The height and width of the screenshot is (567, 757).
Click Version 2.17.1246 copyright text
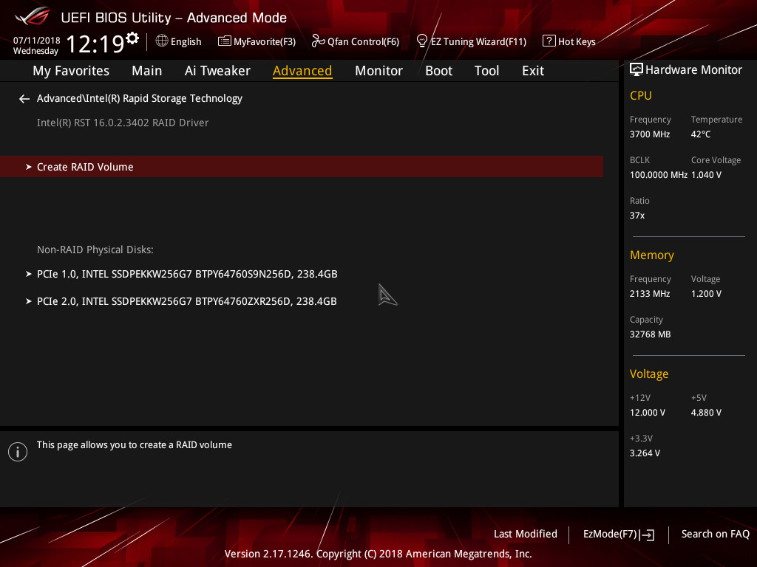(378, 554)
